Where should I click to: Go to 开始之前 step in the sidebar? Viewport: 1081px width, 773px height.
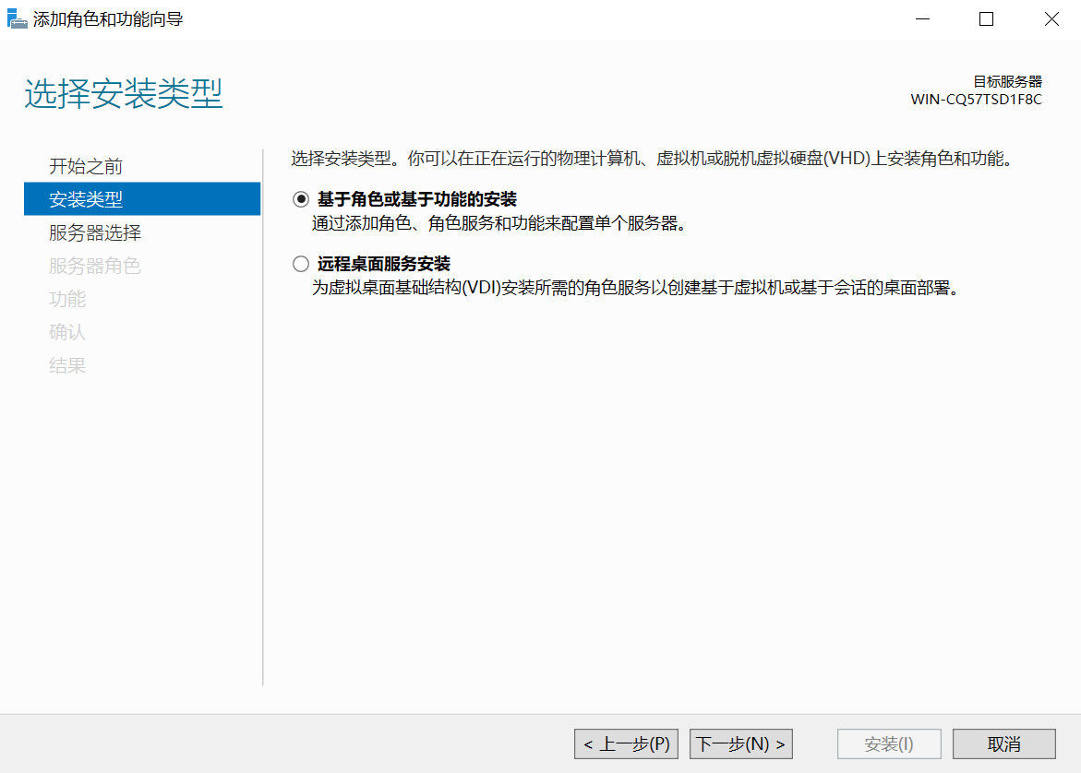point(86,166)
